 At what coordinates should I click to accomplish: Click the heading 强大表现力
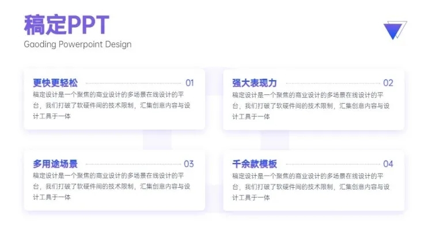point(255,83)
